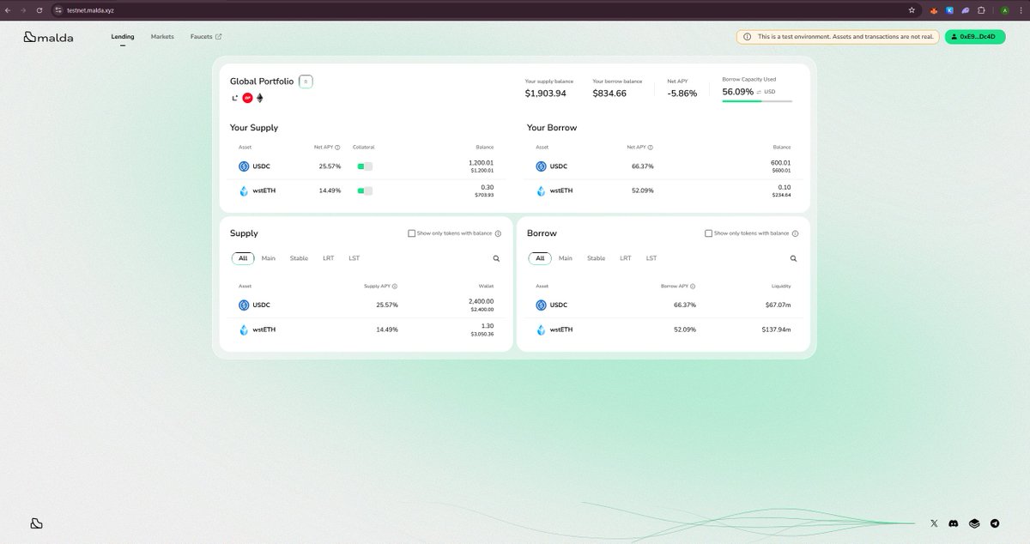
Task: Click Supply APY info icon
Action: [x=395, y=287]
